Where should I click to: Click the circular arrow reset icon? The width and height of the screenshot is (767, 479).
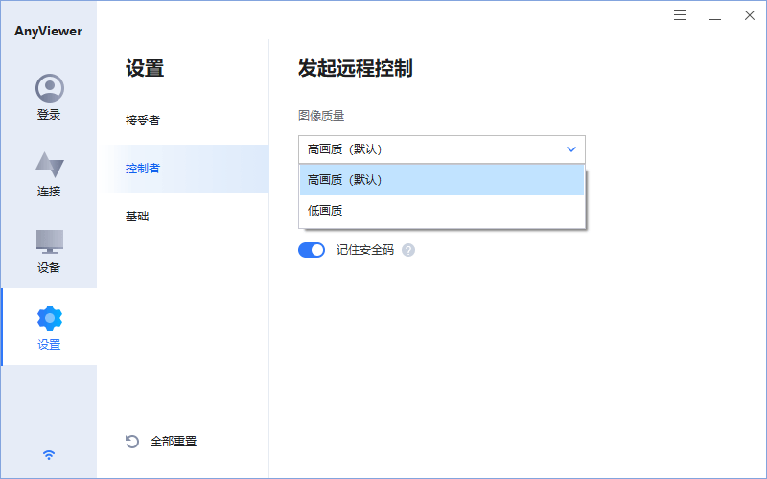[132, 442]
